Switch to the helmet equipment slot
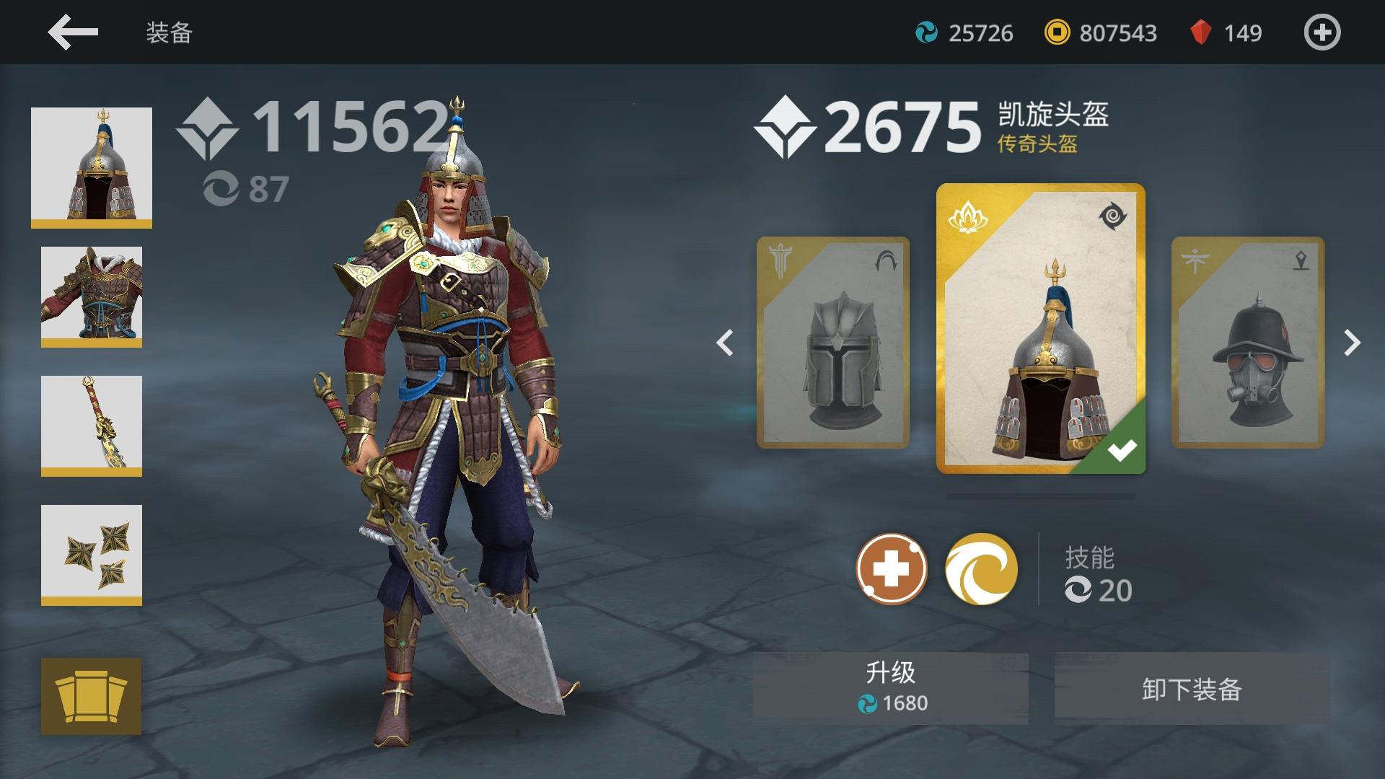1385x779 pixels. pos(92,168)
